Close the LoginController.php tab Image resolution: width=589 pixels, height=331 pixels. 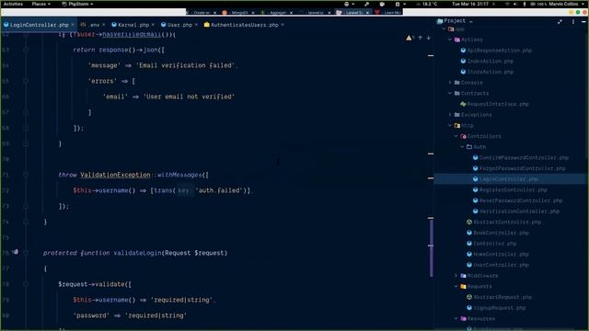(x=73, y=25)
